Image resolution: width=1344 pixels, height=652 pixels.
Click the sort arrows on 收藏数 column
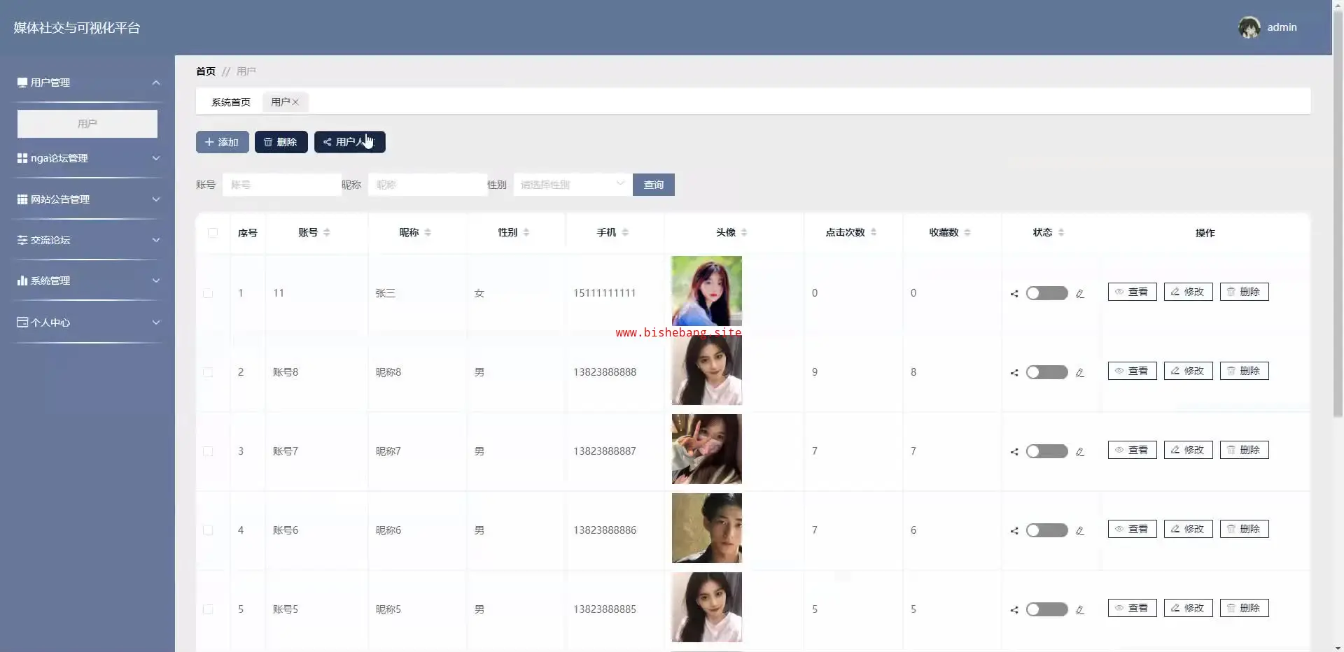point(967,232)
